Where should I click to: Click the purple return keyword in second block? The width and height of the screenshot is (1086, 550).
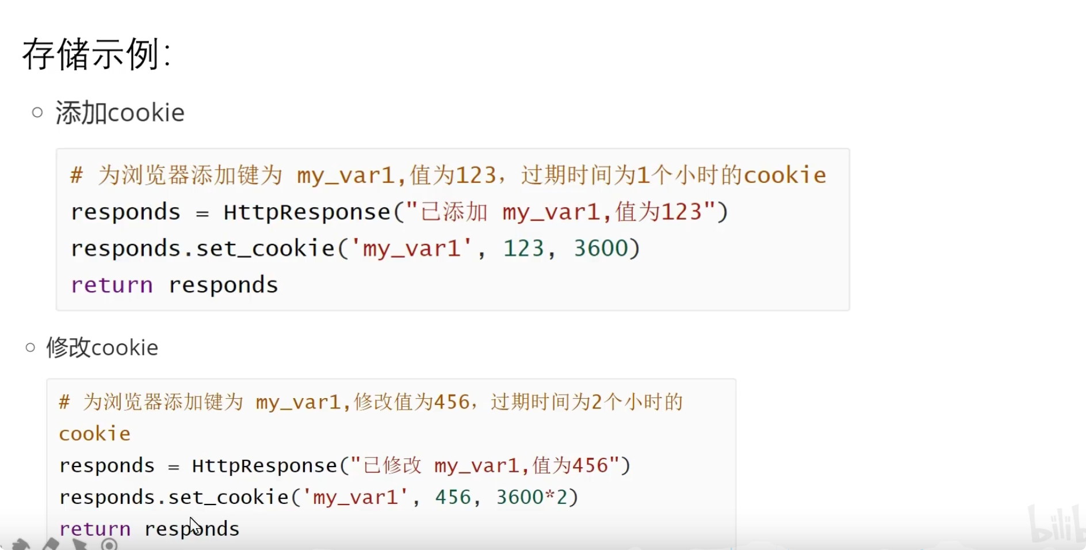[x=95, y=529]
